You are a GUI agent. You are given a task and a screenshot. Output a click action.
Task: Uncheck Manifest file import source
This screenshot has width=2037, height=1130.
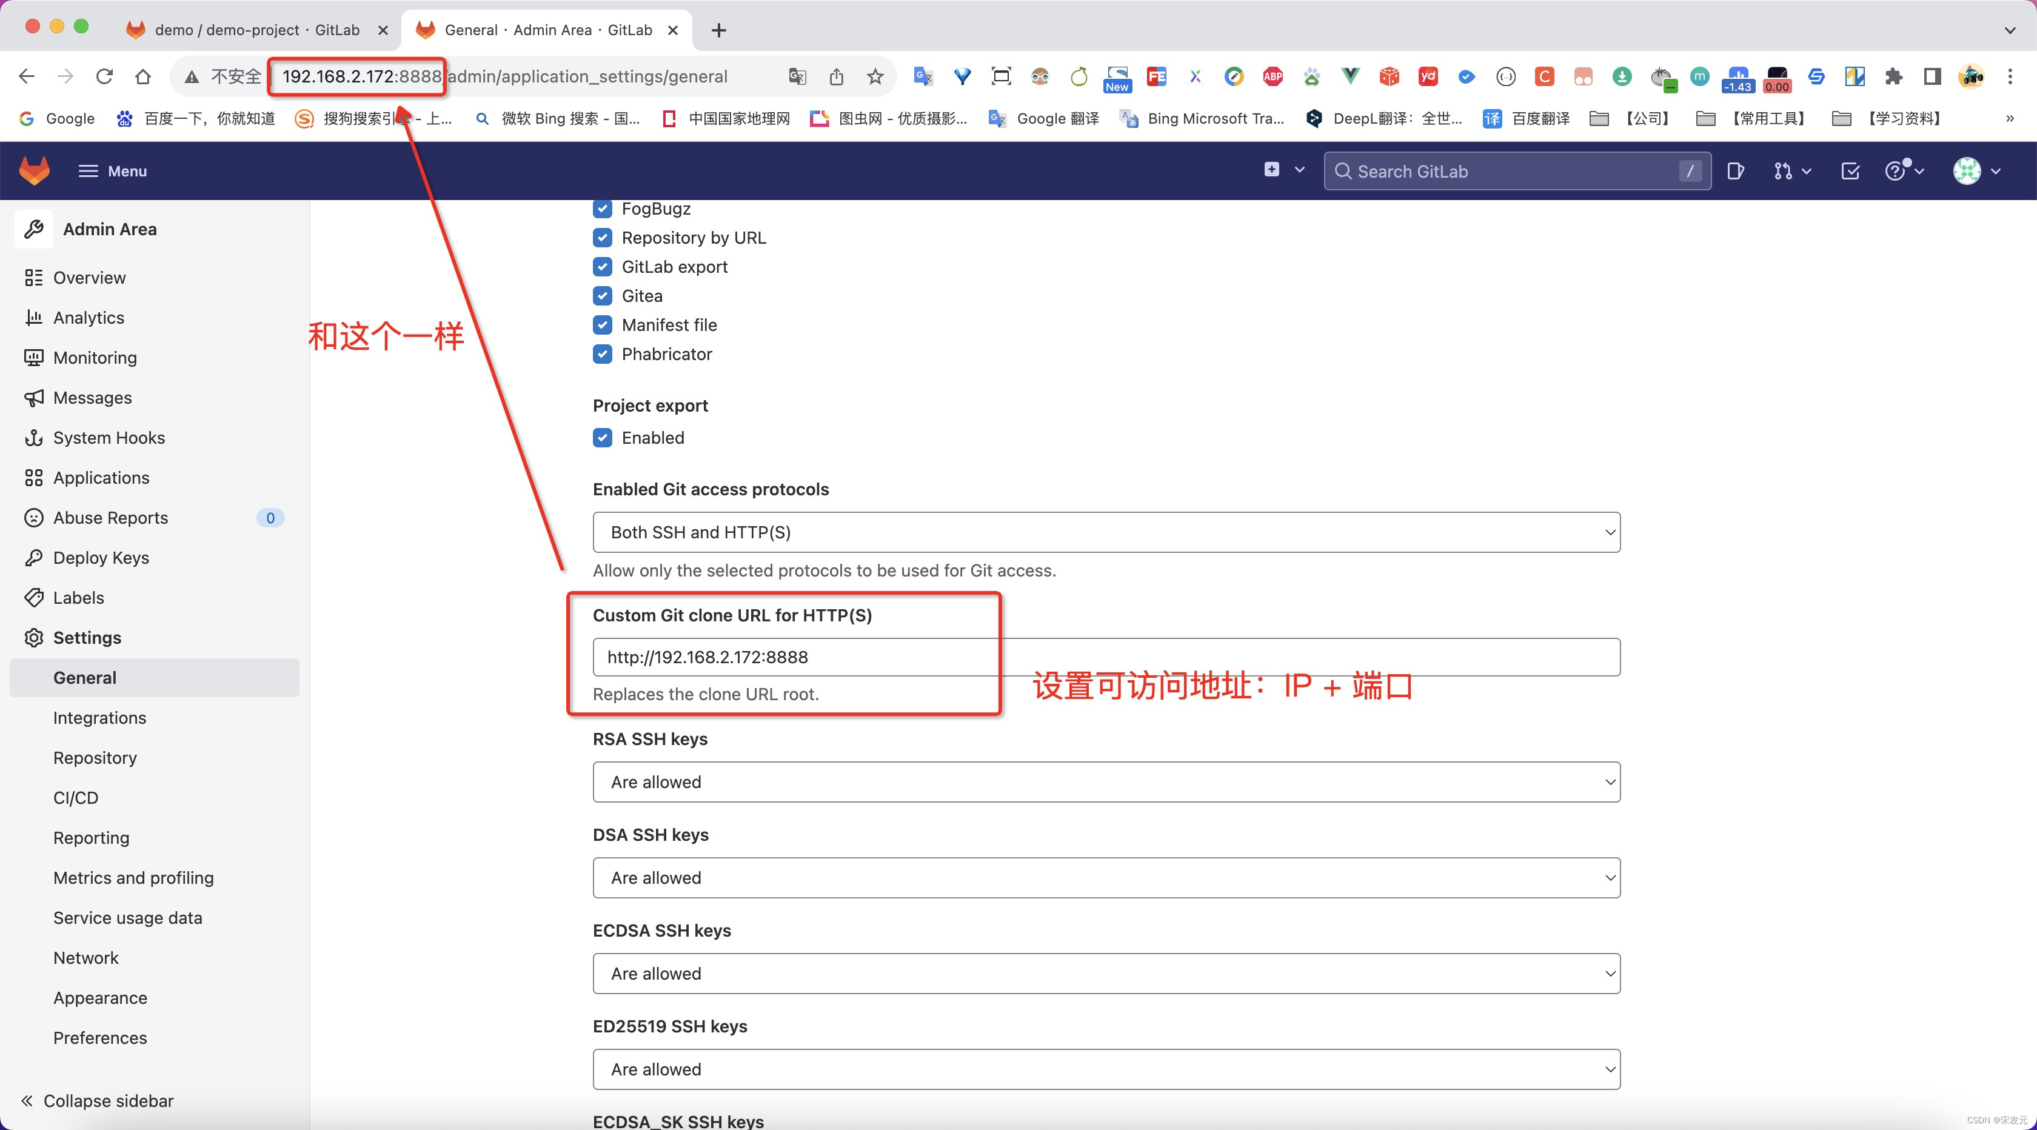click(603, 325)
